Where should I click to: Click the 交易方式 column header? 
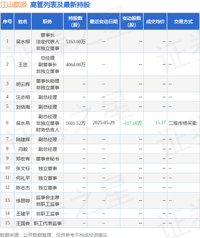tap(183, 21)
